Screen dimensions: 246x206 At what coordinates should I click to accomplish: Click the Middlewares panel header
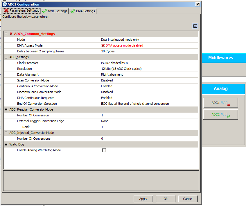(224, 58)
